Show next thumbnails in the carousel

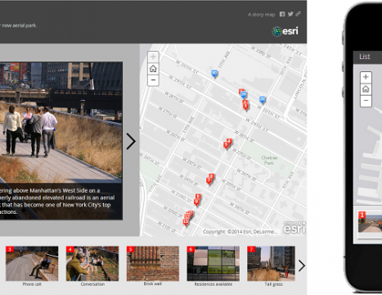pyautogui.click(x=302, y=265)
